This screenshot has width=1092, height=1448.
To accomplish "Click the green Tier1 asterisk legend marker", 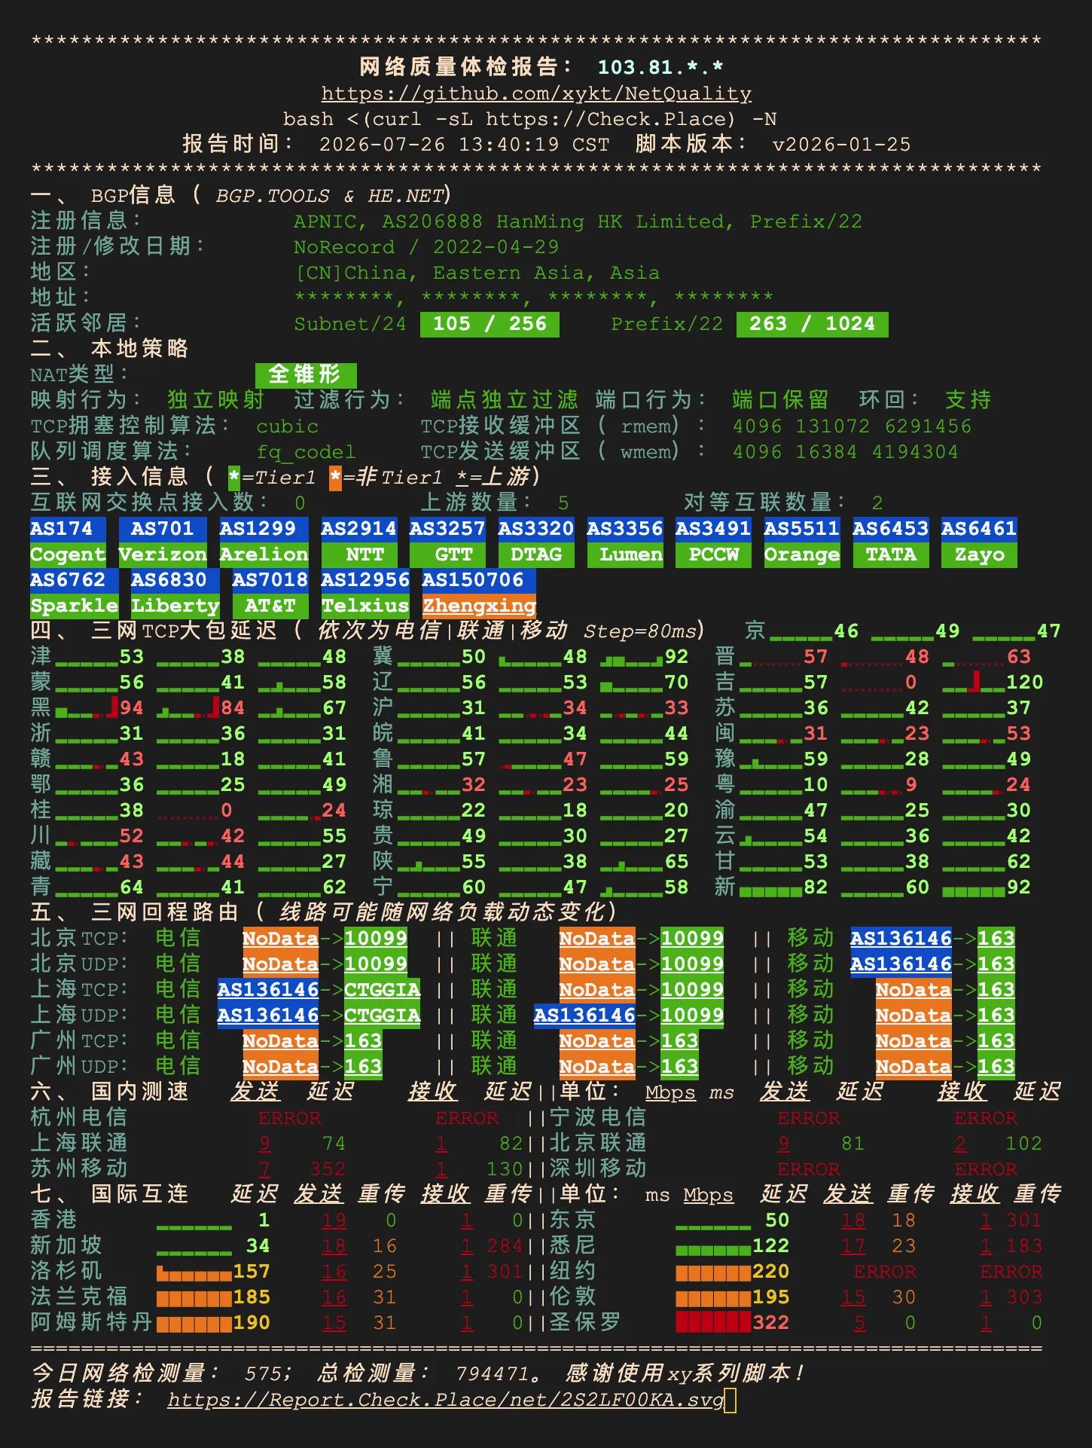I will [x=234, y=478].
